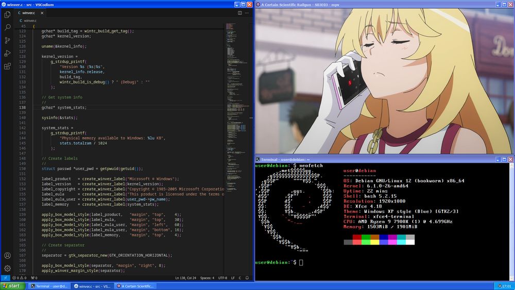Click the Kernel line in neofetch output
515x290 pixels.
pyautogui.click(x=376, y=186)
